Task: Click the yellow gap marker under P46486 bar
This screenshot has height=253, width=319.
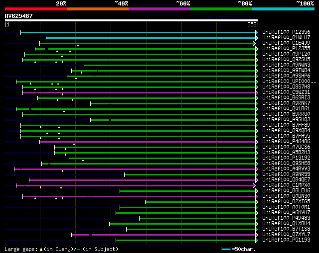Action: (74, 144)
